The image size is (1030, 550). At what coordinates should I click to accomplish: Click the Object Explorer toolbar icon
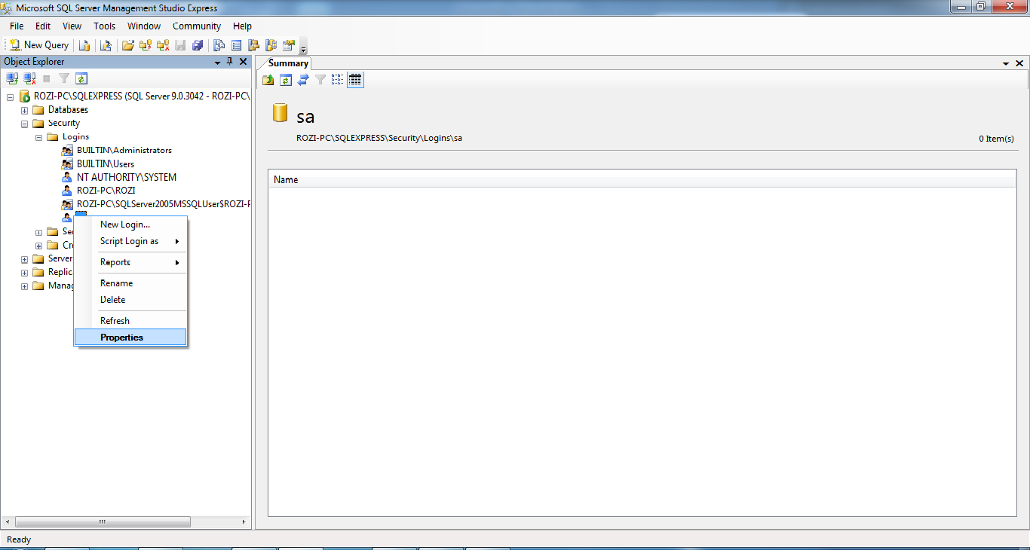tap(253, 45)
